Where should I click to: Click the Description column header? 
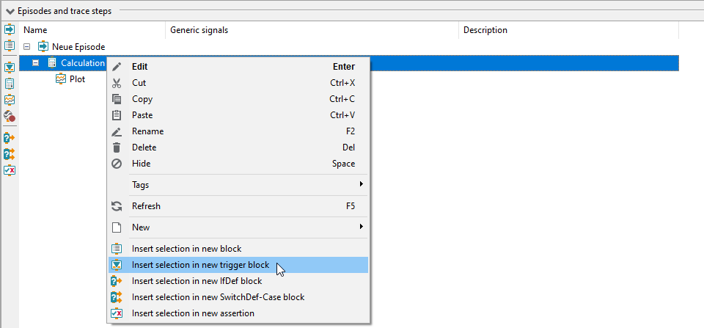[x=569, y=30]
